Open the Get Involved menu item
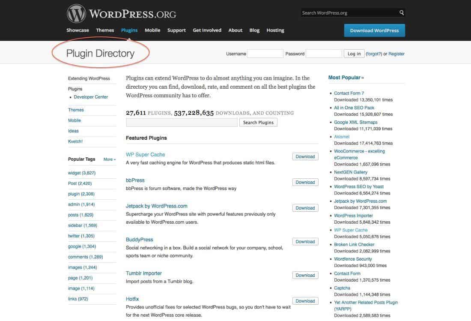This screenshot has width=471, height=321. click(x=207, y=30)
